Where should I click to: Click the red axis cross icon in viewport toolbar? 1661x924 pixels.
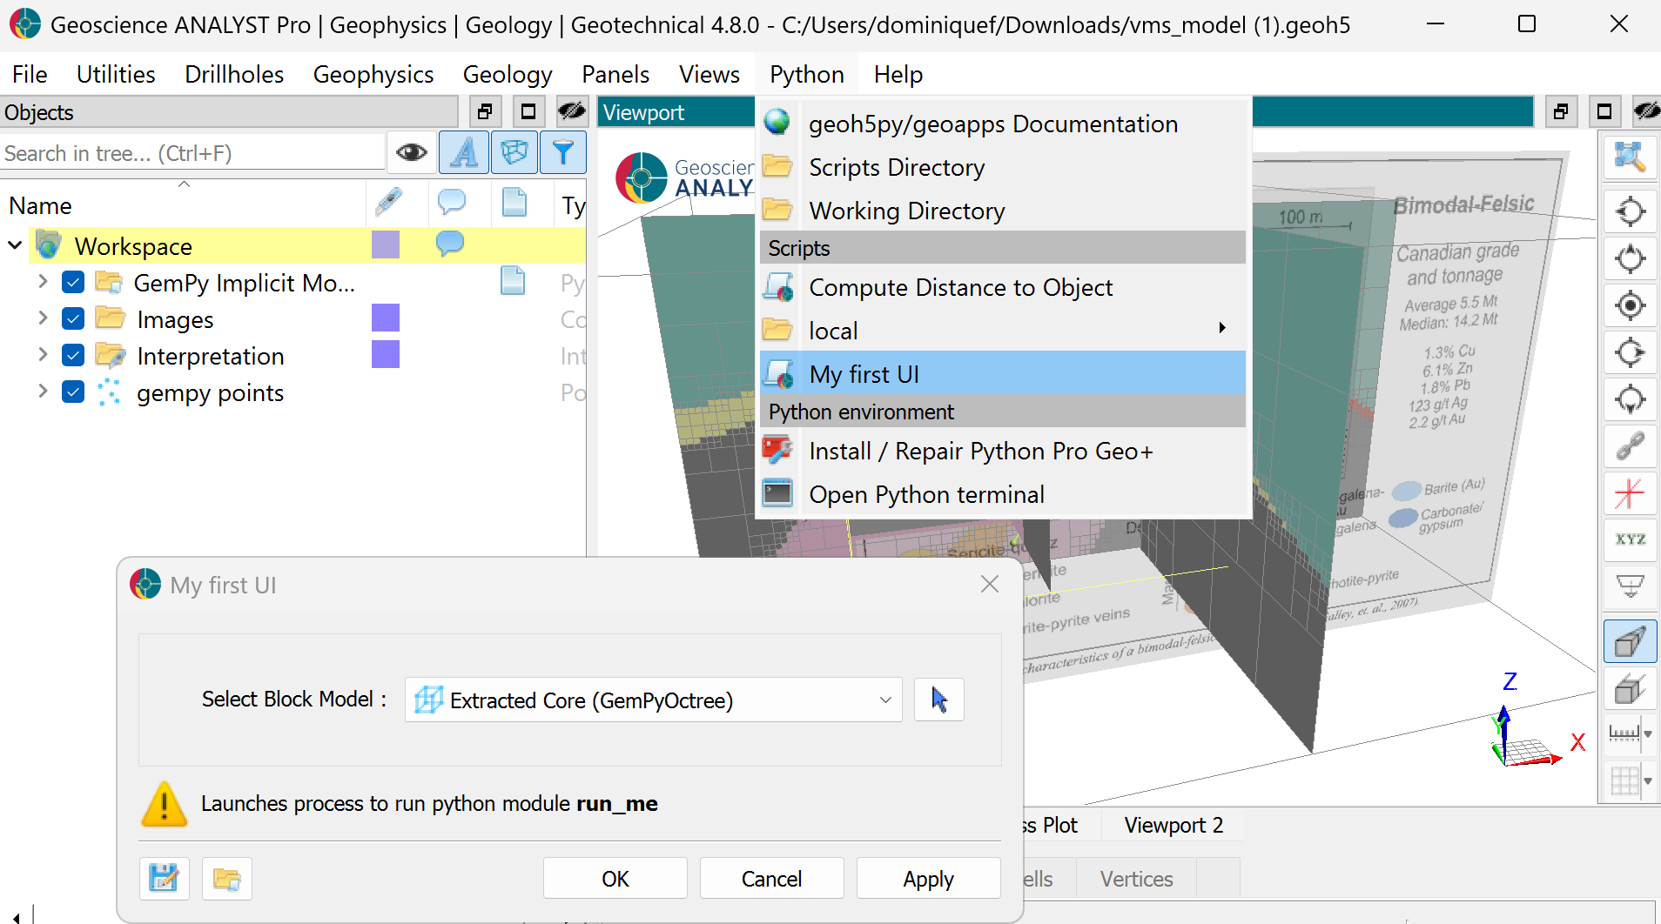[x=1630, y=493]
